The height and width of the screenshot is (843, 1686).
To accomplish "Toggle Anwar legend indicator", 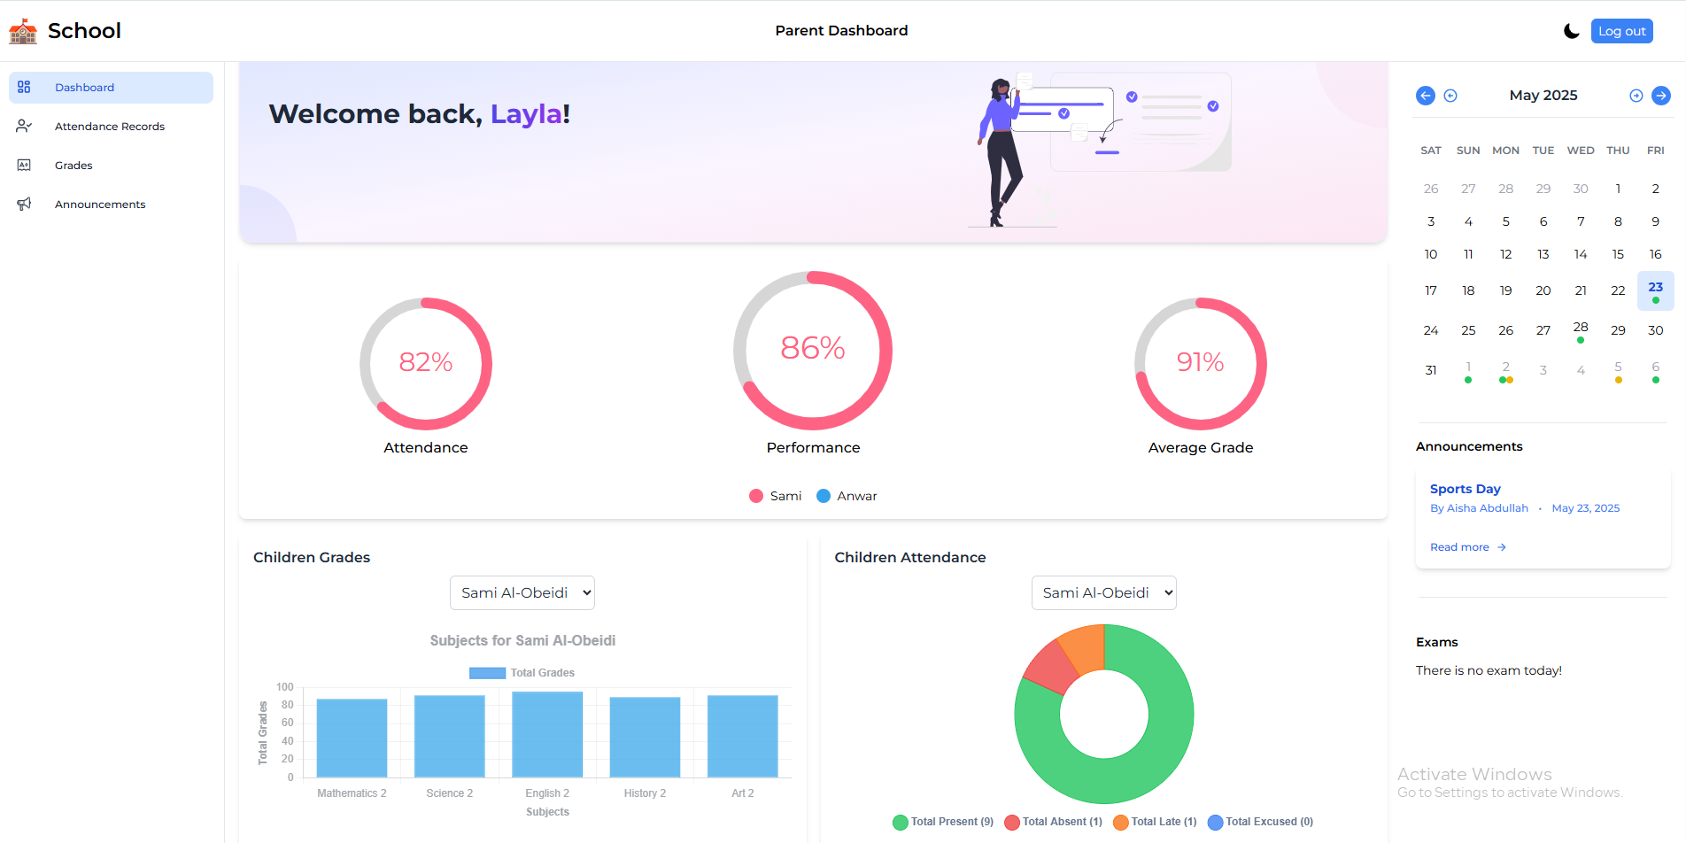I will pyautogui.click(x=824, y=496).
